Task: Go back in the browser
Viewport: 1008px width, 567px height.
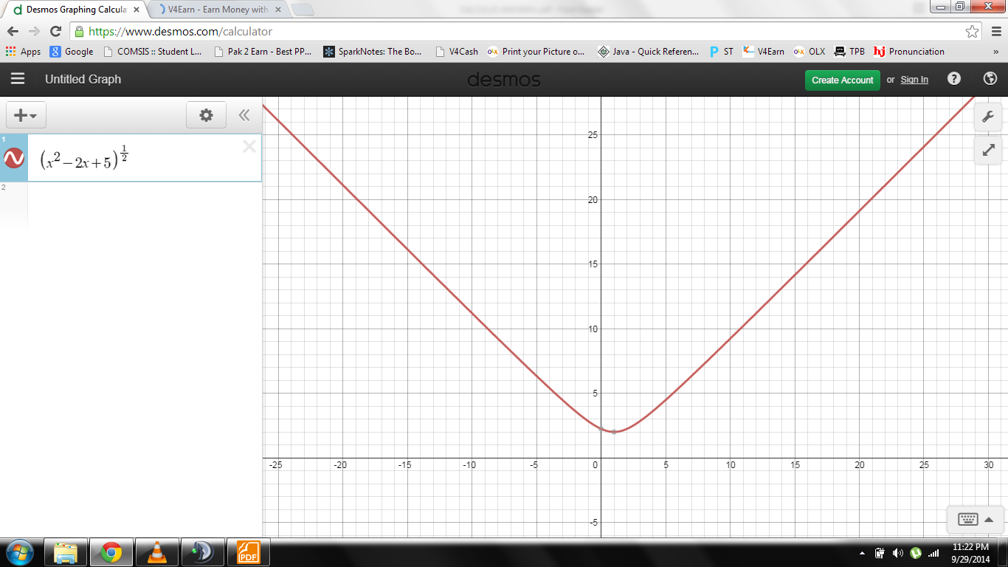Action: click(13, 32)
